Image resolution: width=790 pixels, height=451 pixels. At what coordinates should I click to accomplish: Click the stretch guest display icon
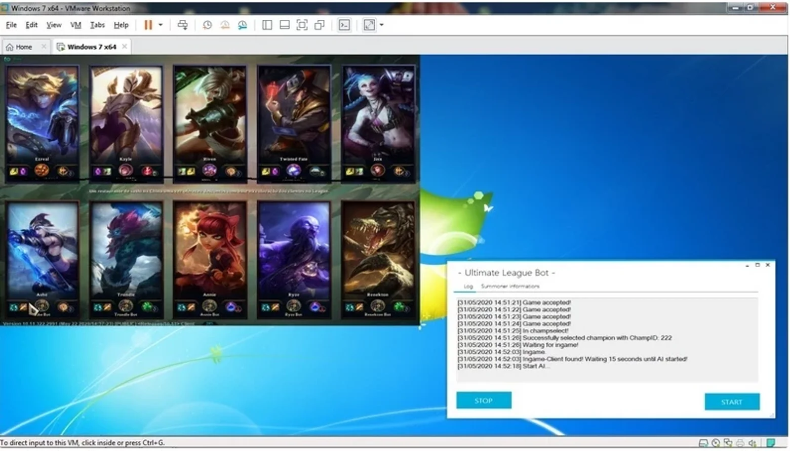point(369,25)
